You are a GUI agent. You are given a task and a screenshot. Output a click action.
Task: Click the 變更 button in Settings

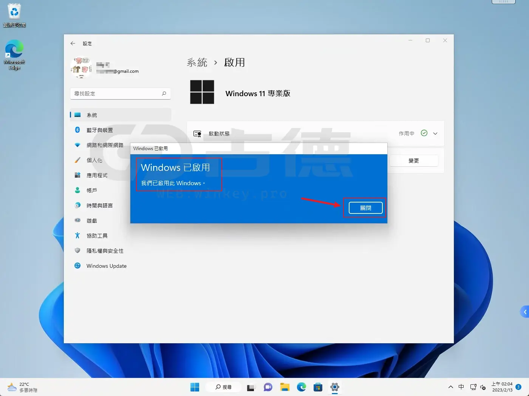click(414, 161)
